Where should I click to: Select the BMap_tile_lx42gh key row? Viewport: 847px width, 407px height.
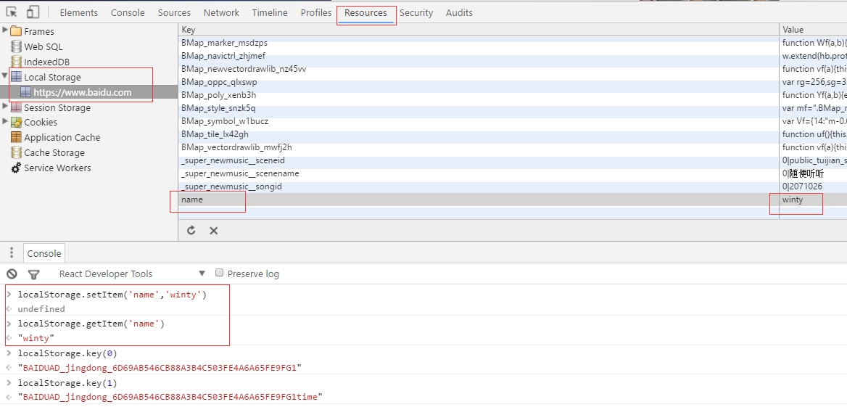point(215,134)
